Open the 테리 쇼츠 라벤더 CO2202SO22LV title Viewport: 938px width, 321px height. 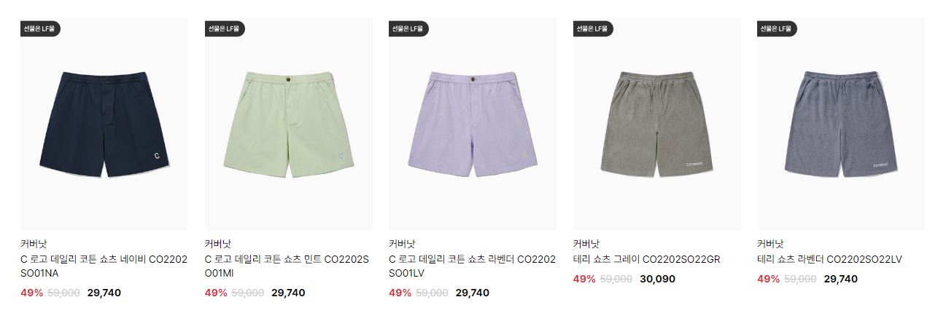(830, 259)
